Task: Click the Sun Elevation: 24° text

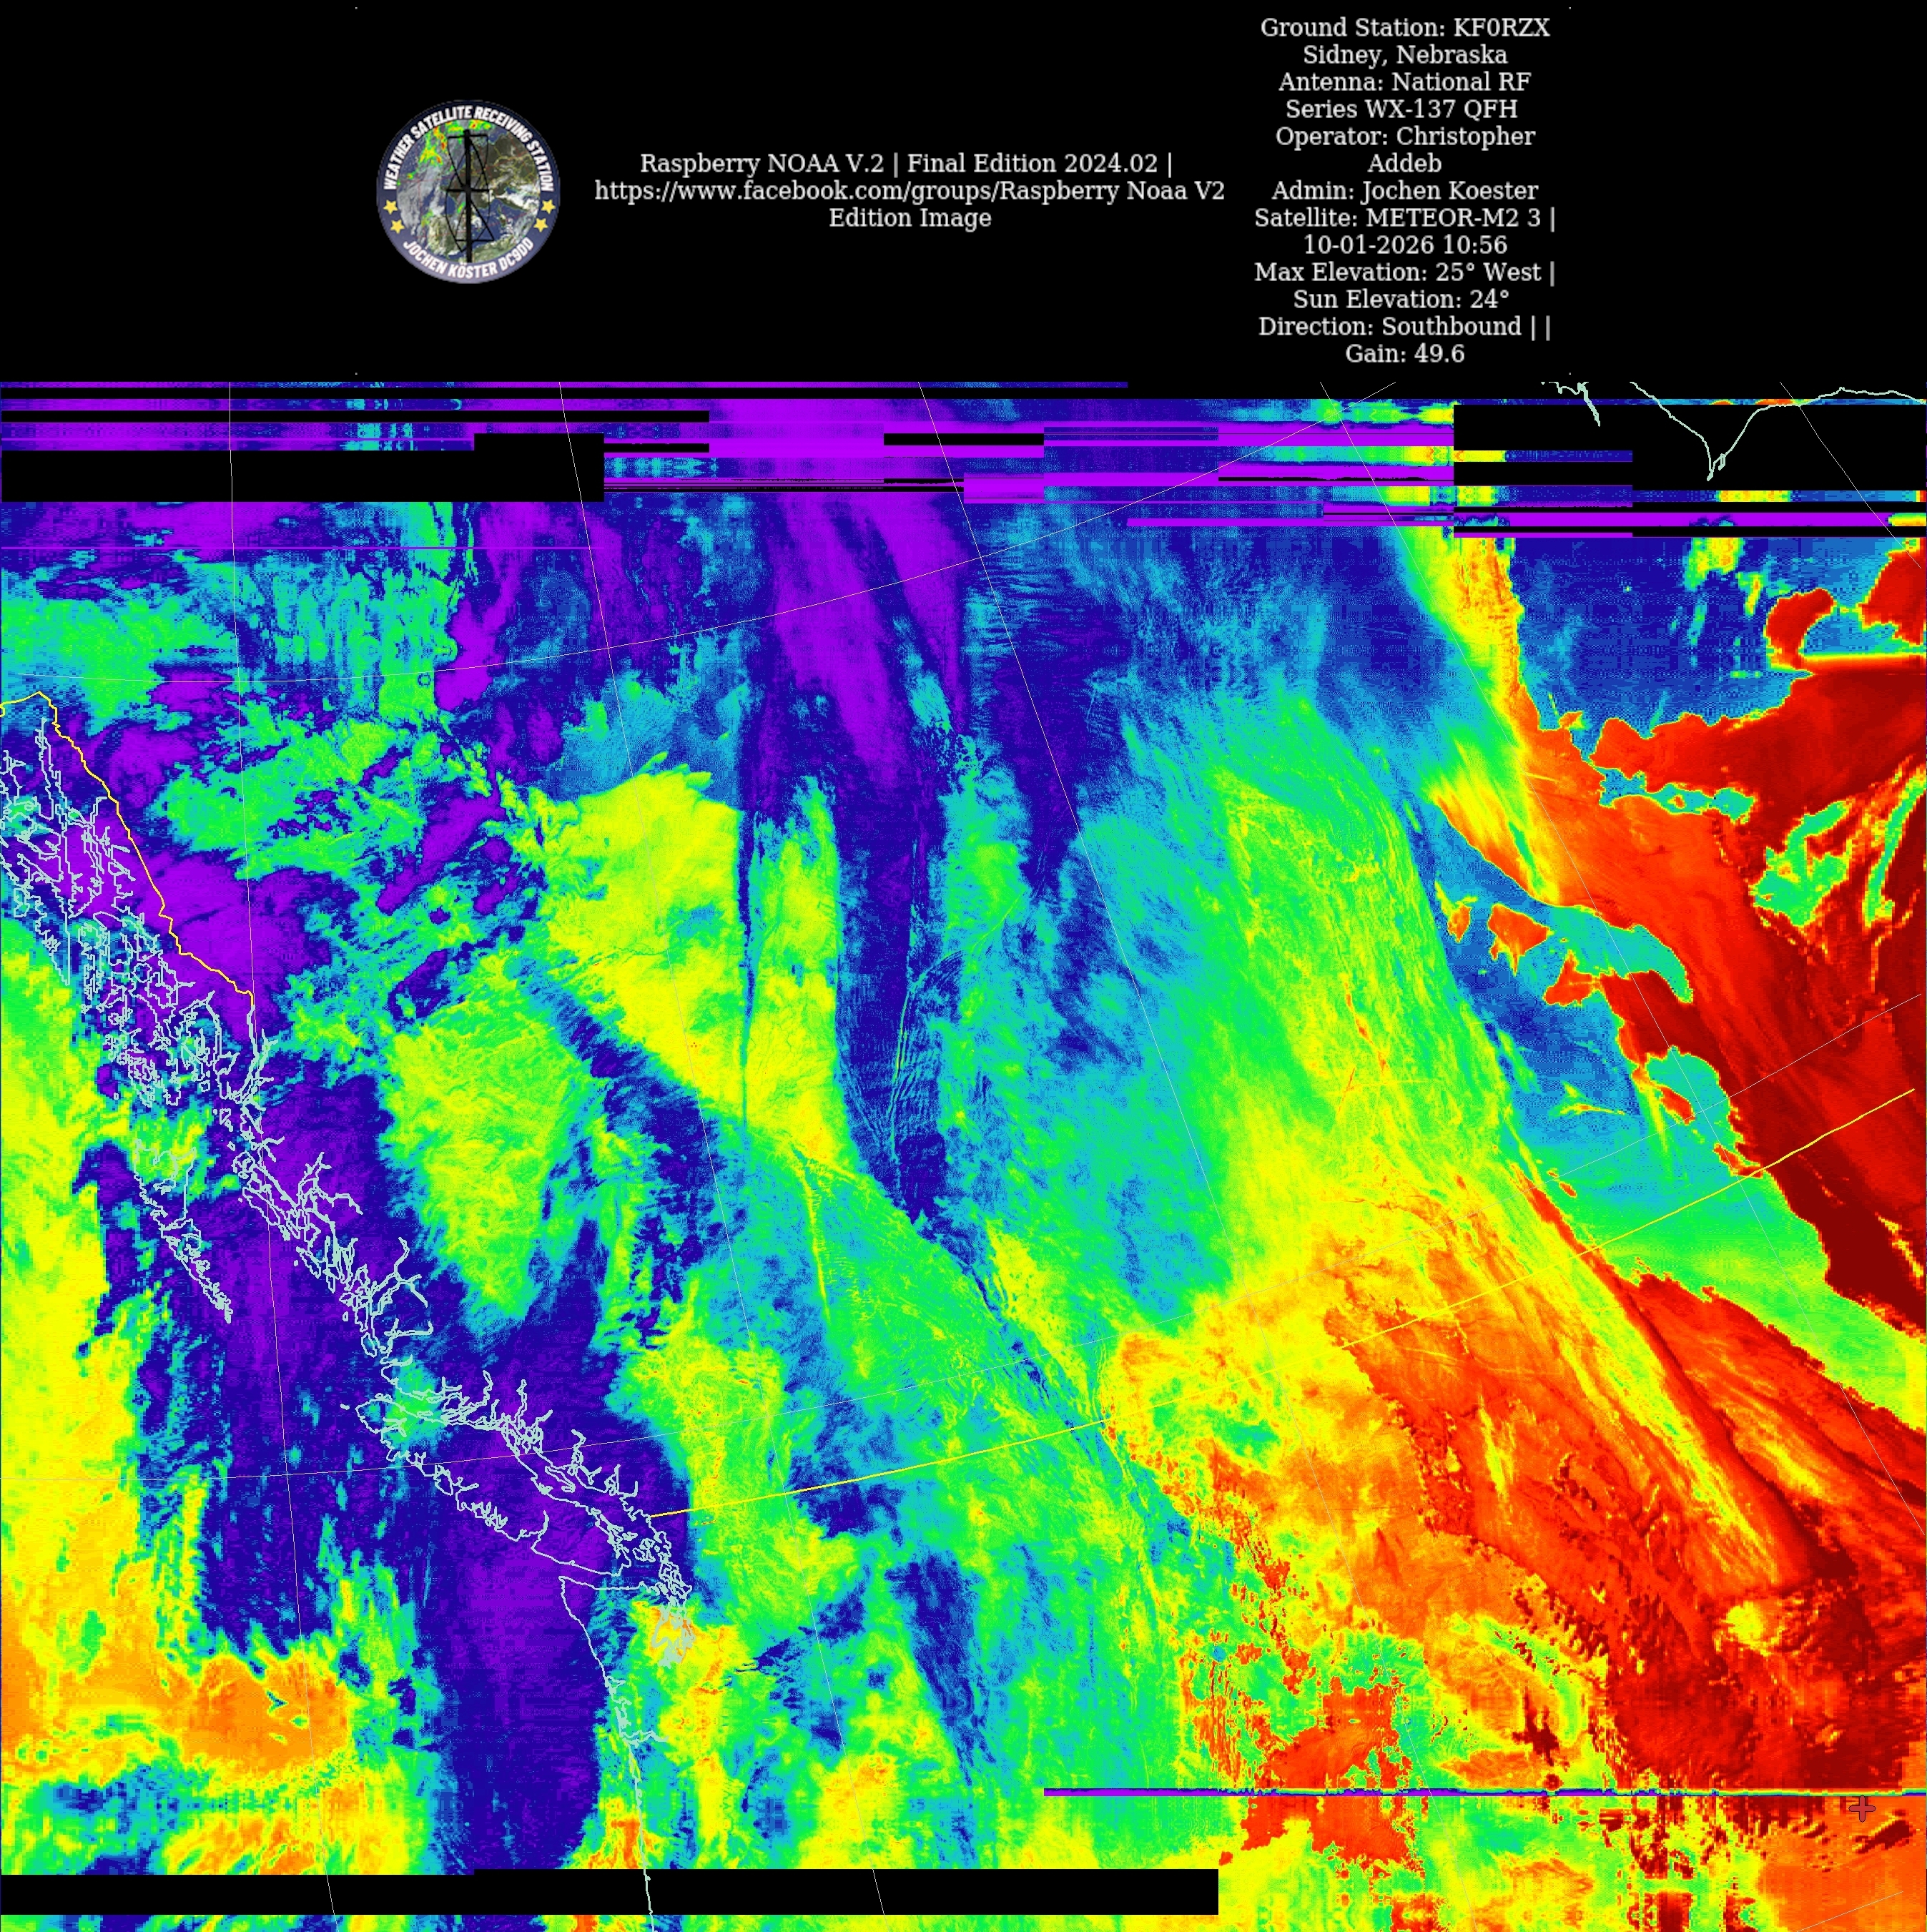Action: (x=1400, y=299)
